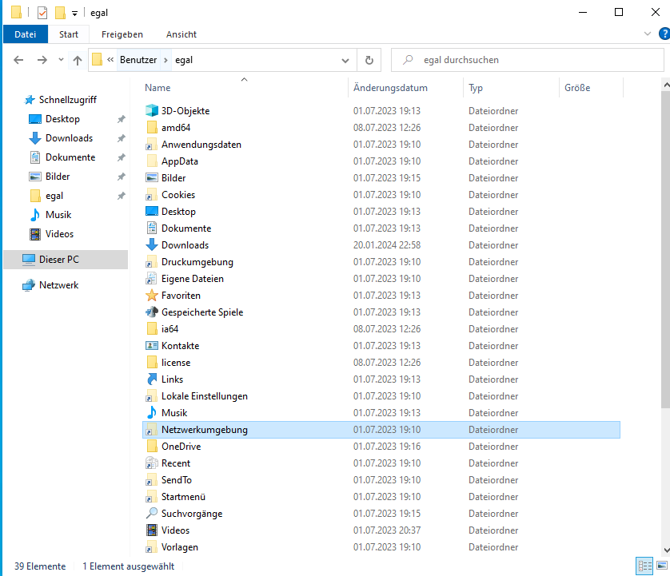Open the Datei menu

click(x=26, y=34)
